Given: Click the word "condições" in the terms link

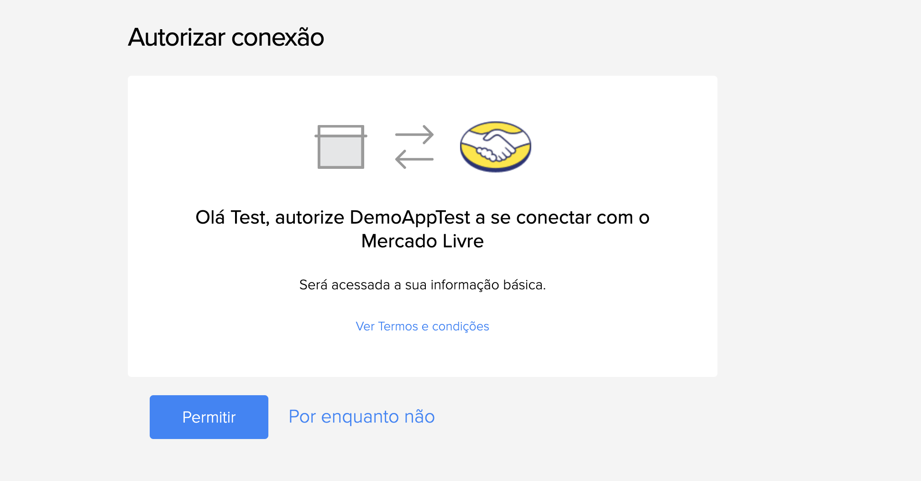Looking at the screenshot, I should click(460, 327).
